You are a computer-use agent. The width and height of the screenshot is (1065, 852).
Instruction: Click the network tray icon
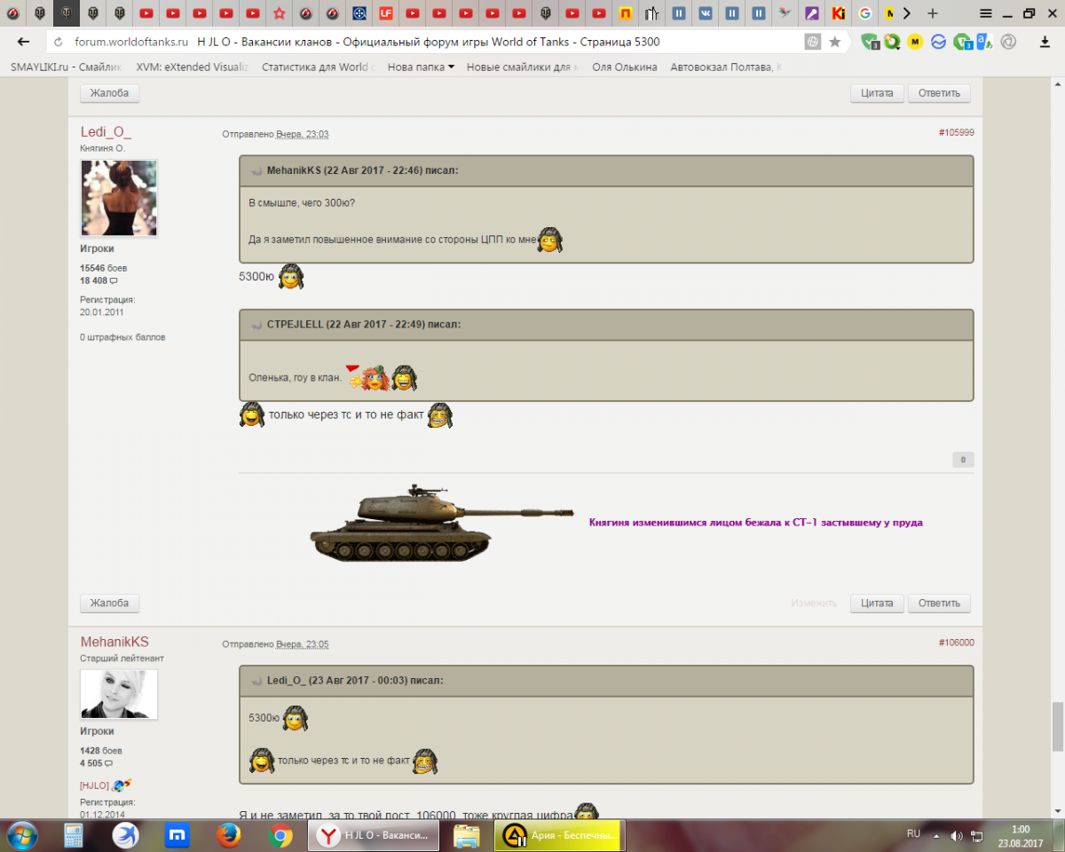coord(977,835)
